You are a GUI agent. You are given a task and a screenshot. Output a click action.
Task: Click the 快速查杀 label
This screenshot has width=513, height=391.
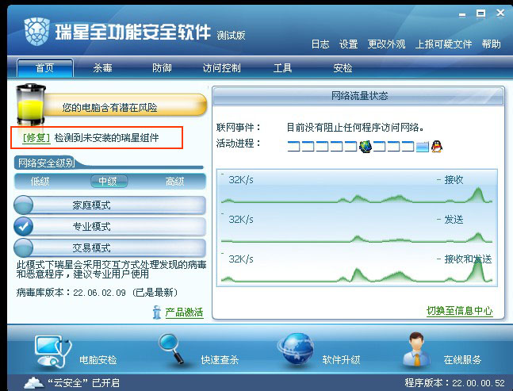click(x=220, y=360)
